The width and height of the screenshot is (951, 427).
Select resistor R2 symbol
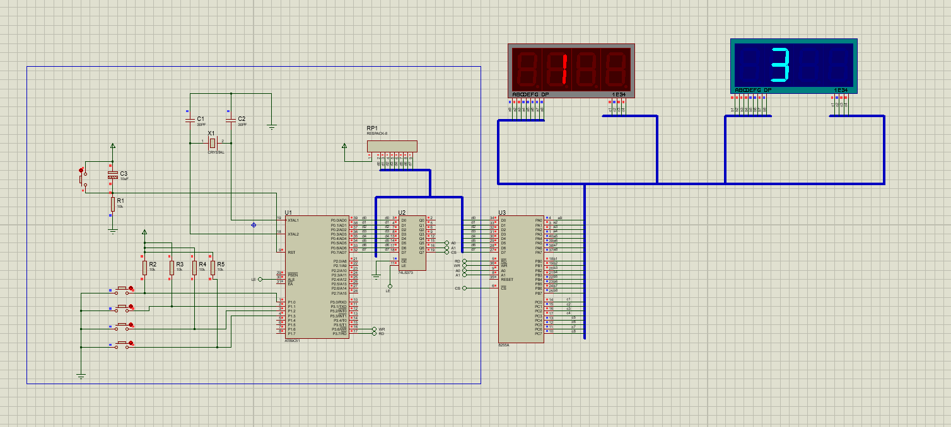click(x=144, y=268)
